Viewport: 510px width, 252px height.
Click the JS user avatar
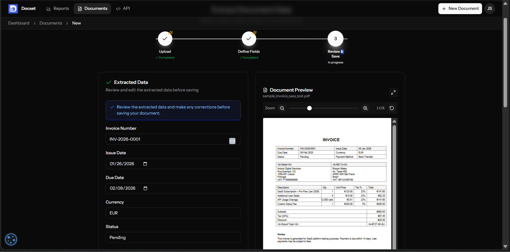pyautogui.click(x=489, y=9)
